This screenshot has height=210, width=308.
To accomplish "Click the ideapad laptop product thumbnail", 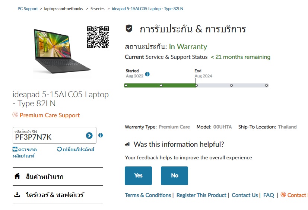I will [x=61, y=51].
